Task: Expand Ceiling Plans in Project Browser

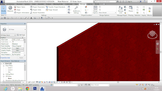Action: coord(4,74)
